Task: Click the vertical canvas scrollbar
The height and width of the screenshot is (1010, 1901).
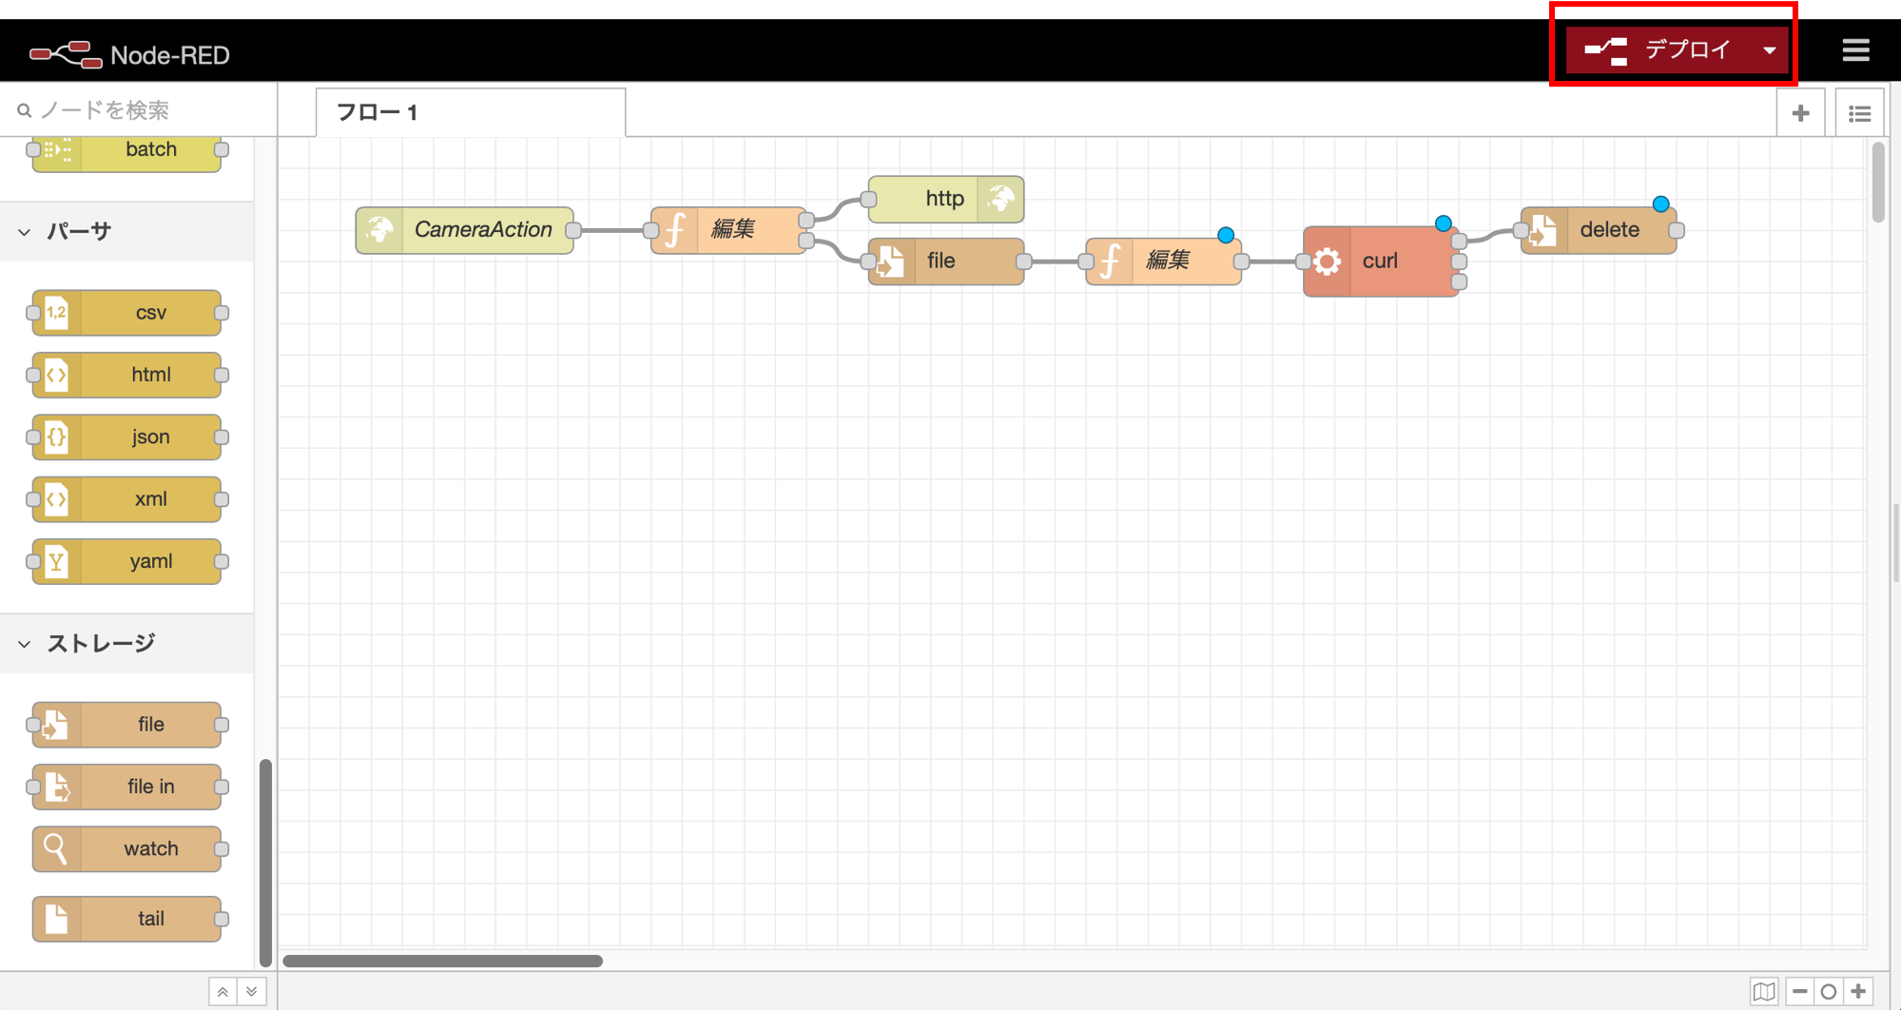Action: point(1877,183)
